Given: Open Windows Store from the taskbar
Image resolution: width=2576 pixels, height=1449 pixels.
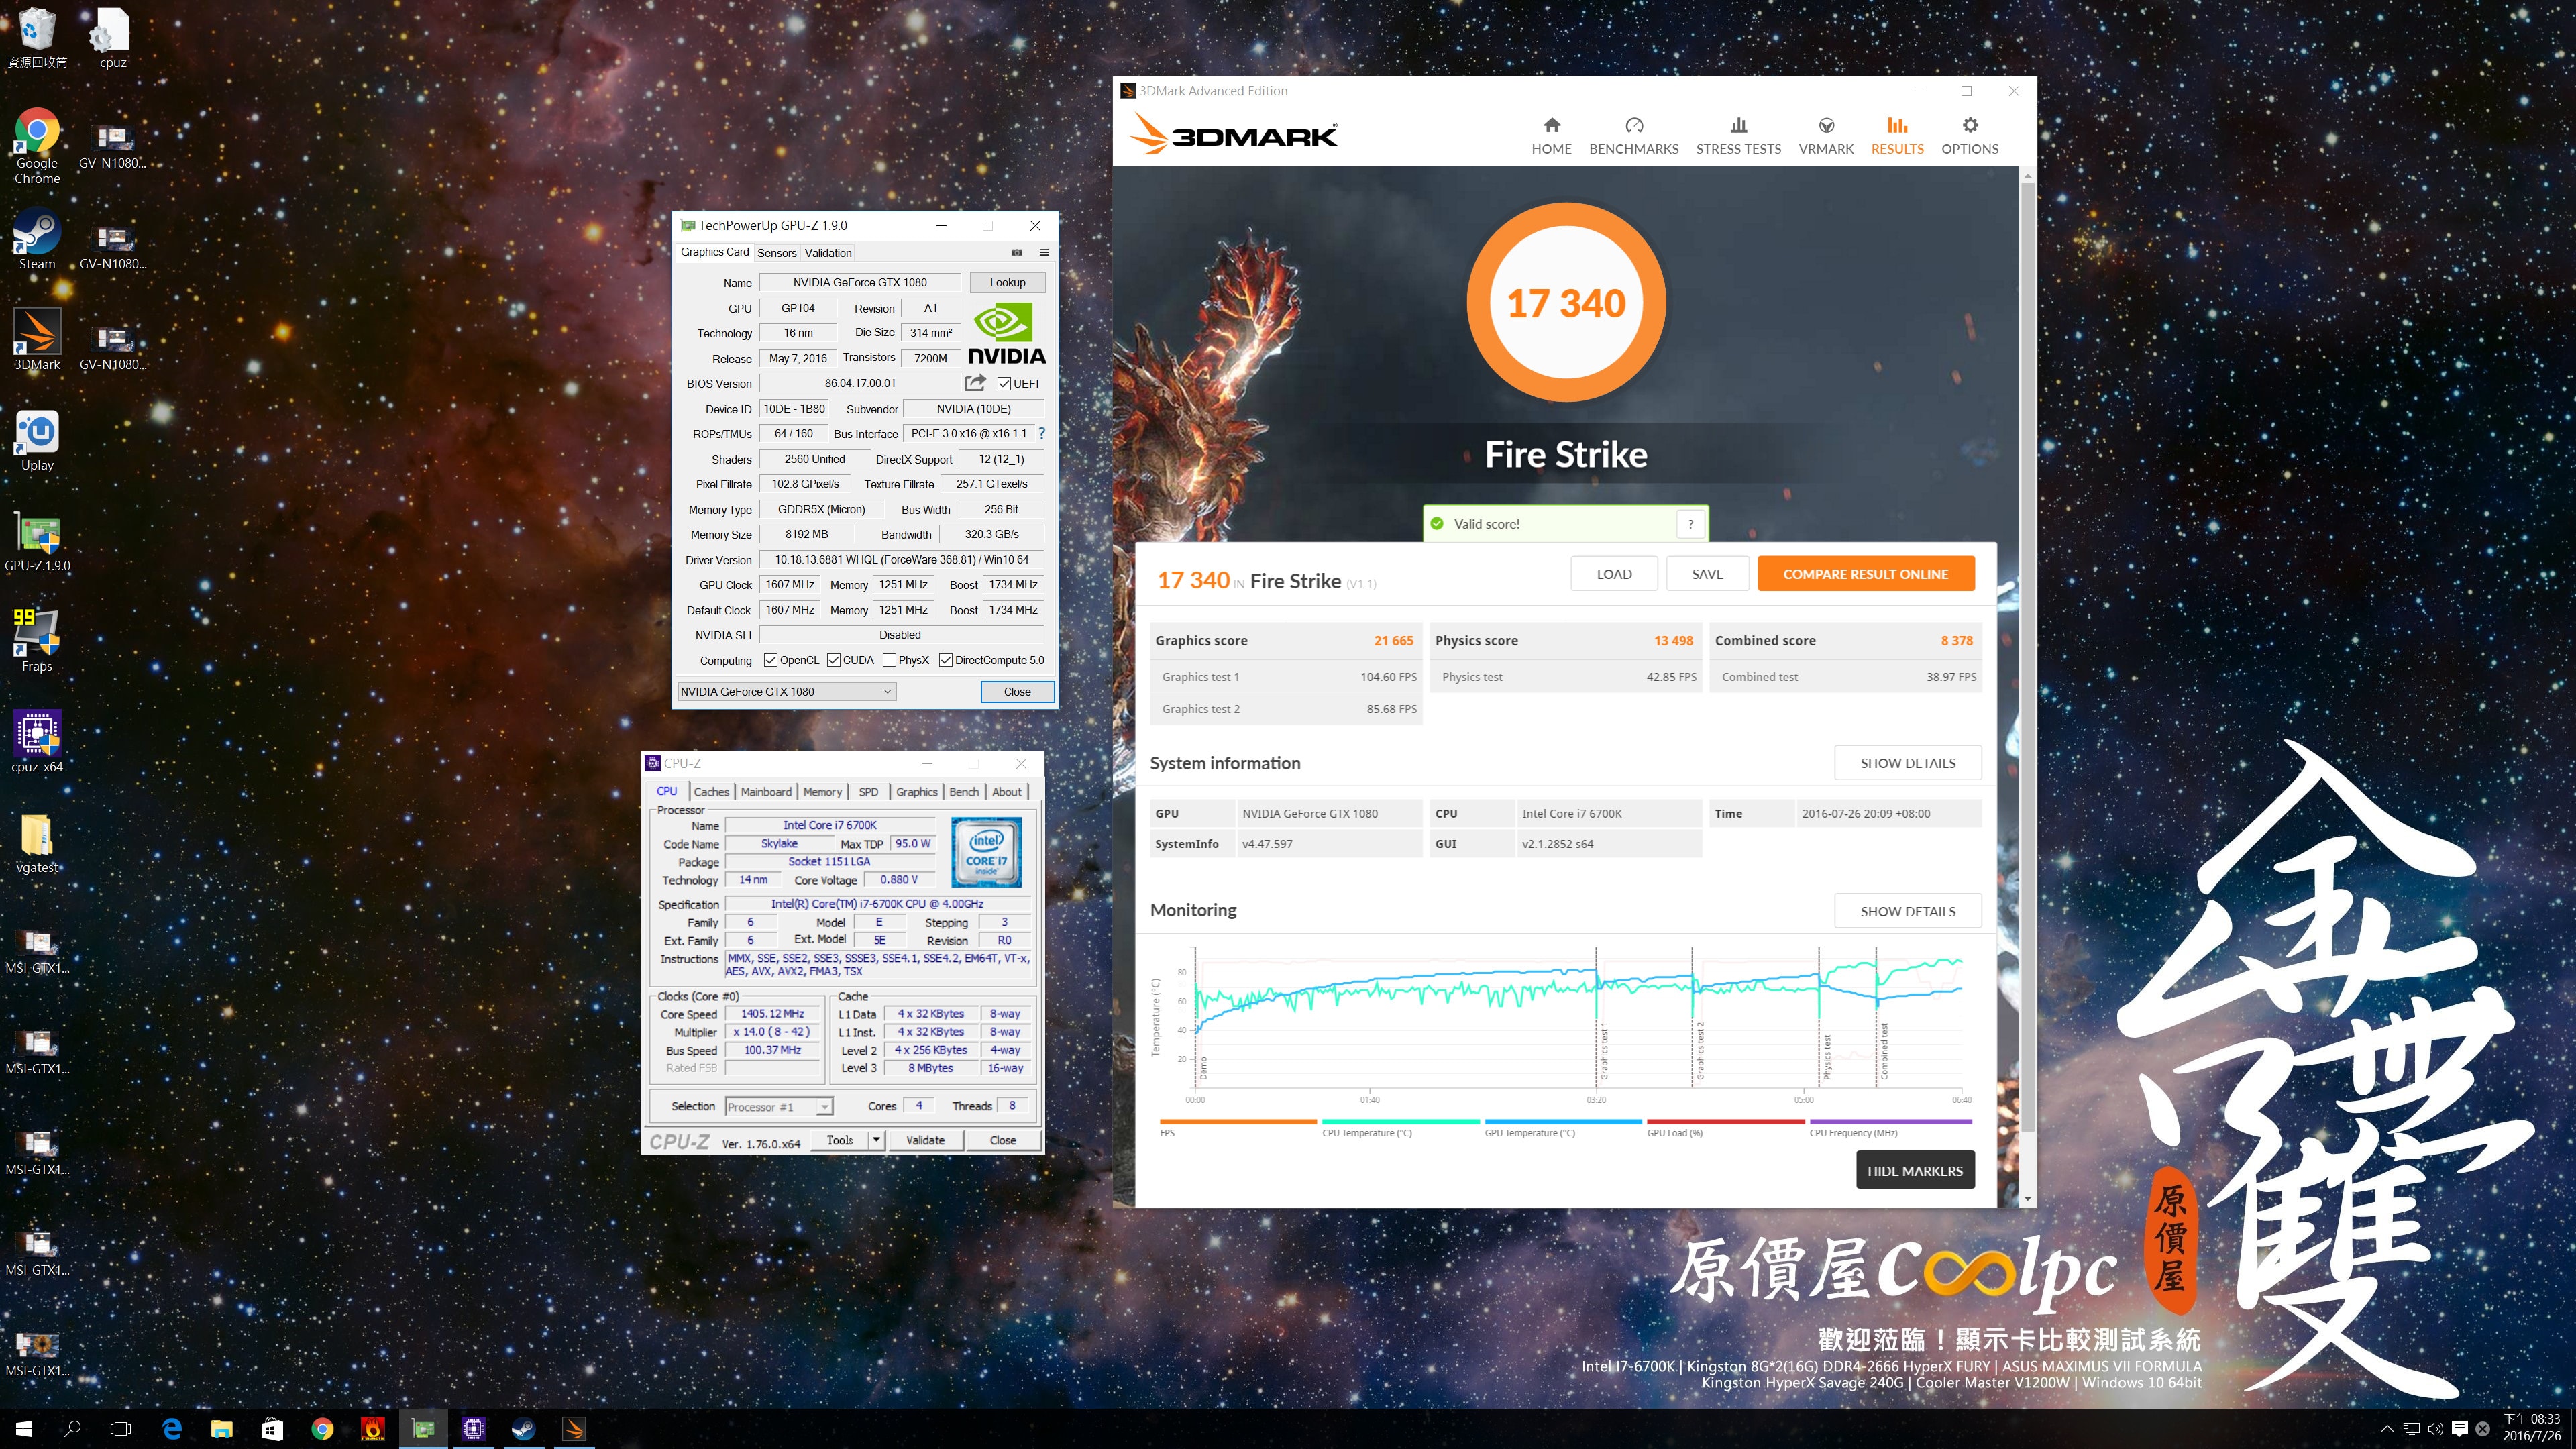Looking at the screenshot, I should click(272, 1428).
